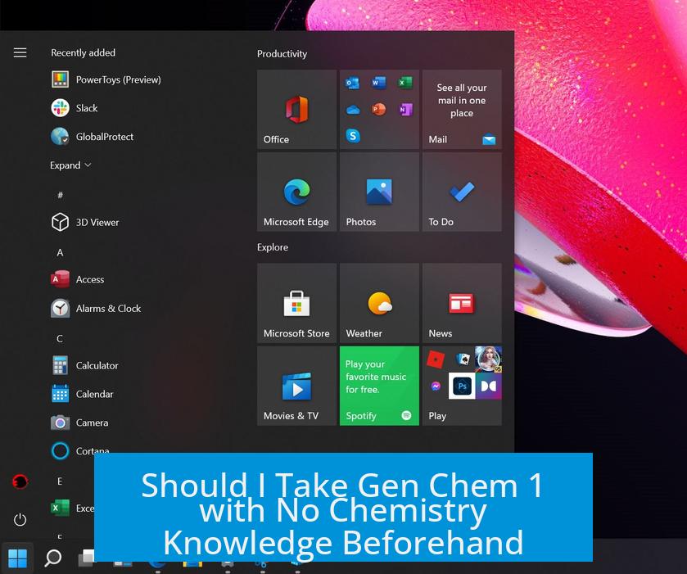687x574 pixels.
Task: Click the Office tile
Action: [296, 110]
